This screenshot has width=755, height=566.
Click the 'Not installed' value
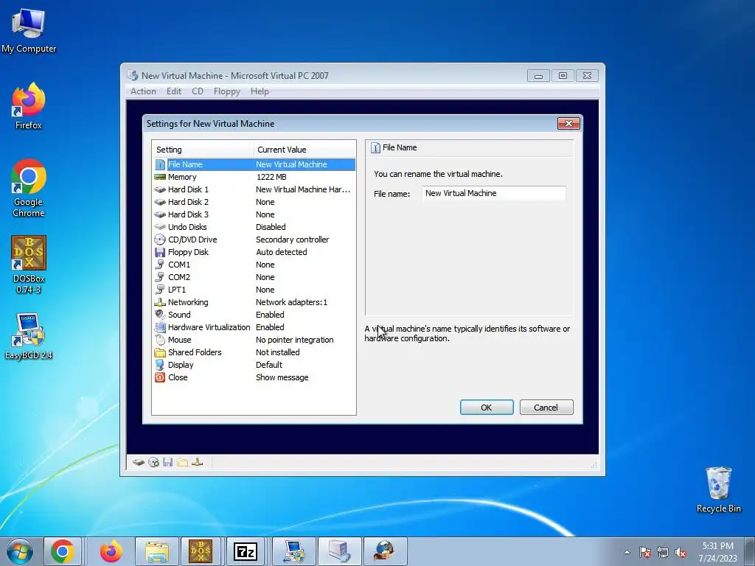[x=278, y=352]
